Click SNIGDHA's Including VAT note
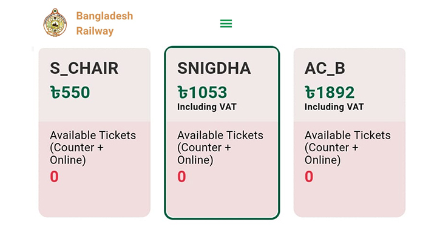This screenshot has width=440, height=242. click(207, 107)
